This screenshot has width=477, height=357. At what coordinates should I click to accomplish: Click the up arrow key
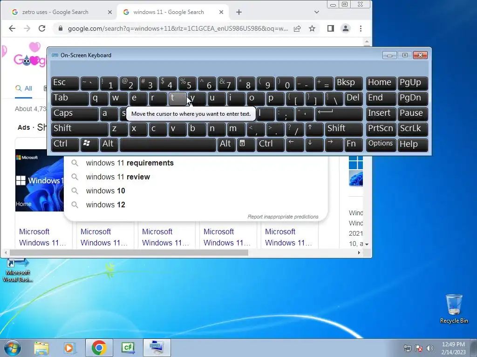[x=314, y=129]
